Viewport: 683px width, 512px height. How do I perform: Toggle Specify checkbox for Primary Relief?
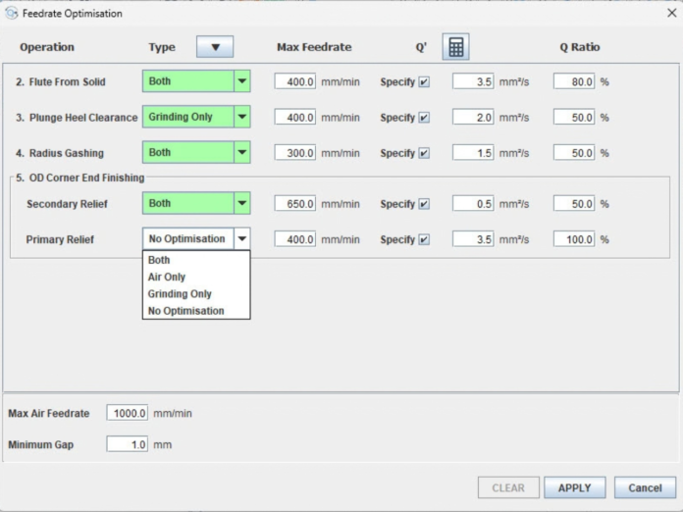[424, 239]
